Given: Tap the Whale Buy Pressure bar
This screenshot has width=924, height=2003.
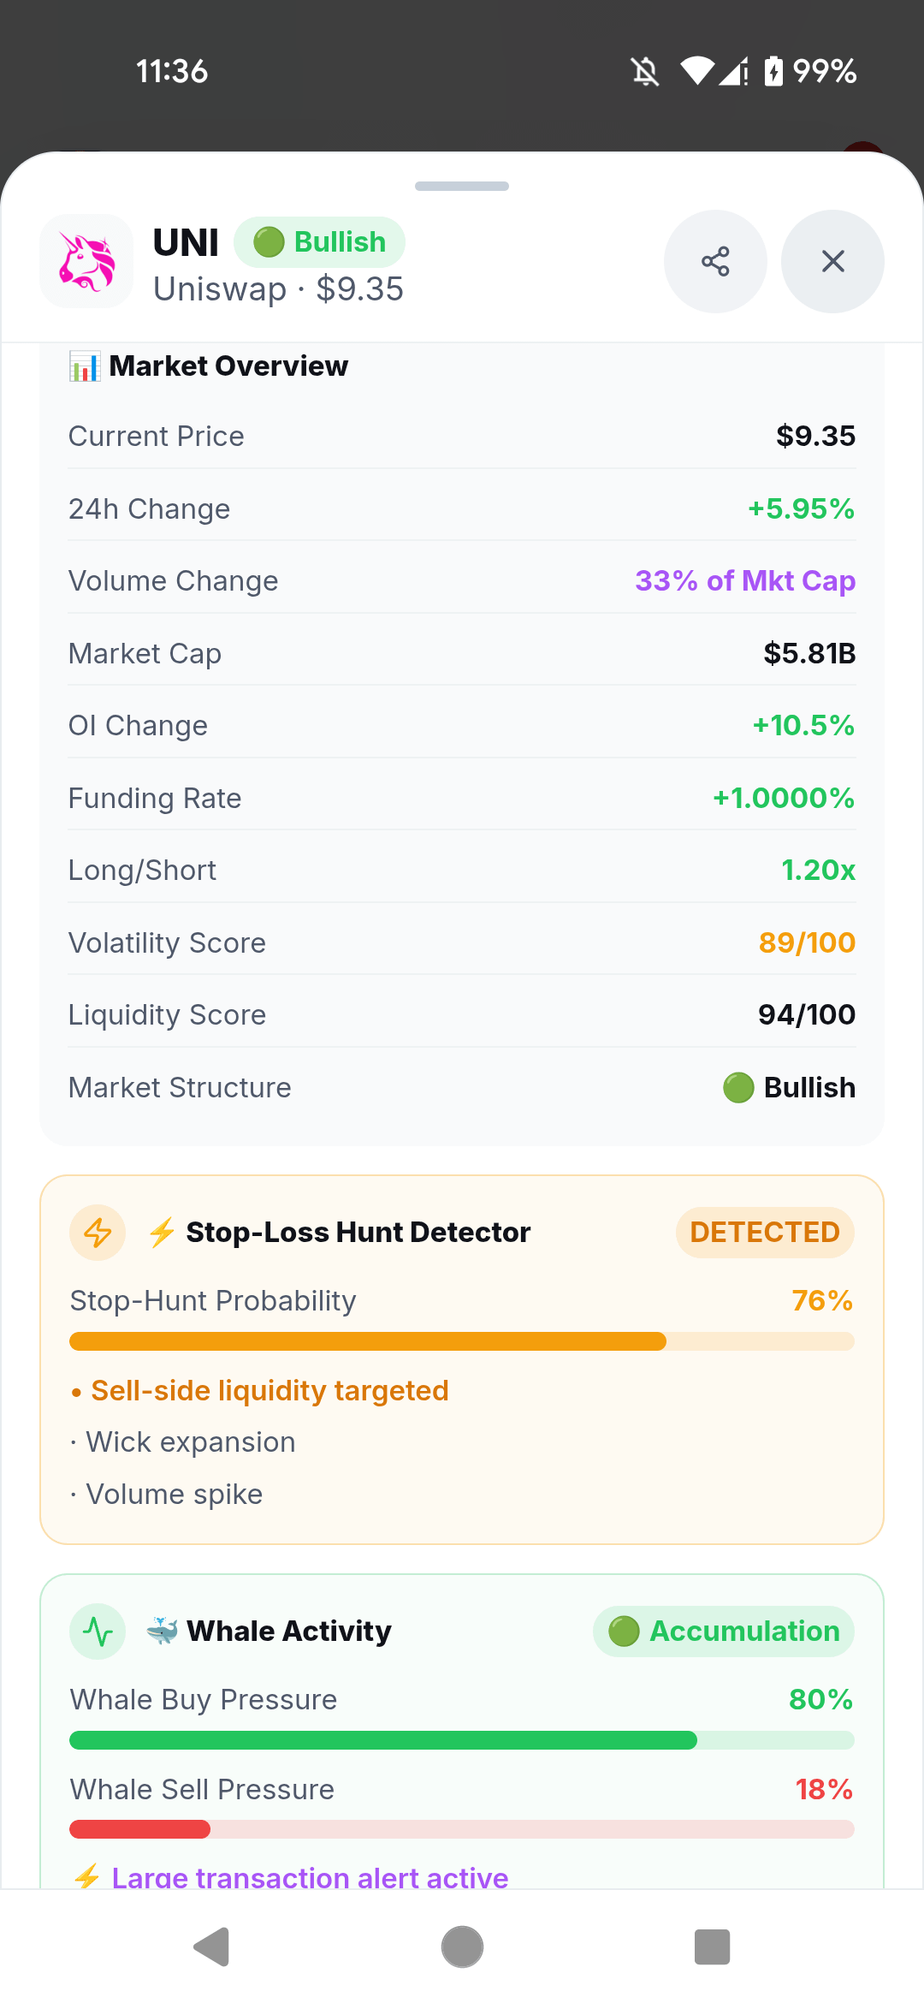Looking at the screenshot, I should pos(462,1740).
